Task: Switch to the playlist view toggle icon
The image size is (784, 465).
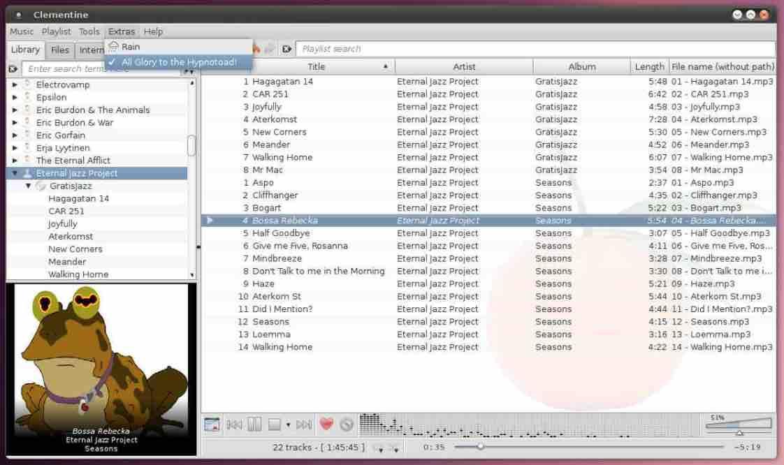Action: tap(211, 424)
